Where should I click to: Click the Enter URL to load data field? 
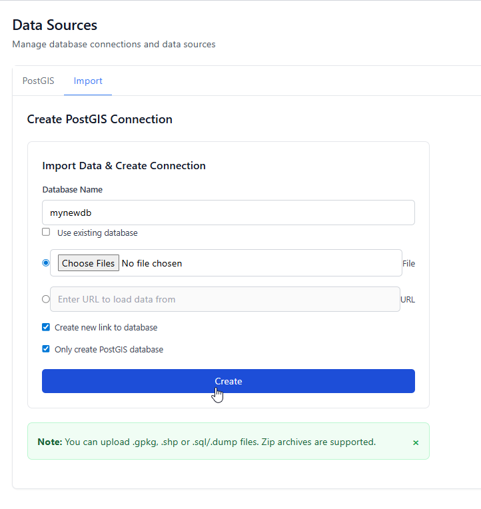[x=225, y=299]
